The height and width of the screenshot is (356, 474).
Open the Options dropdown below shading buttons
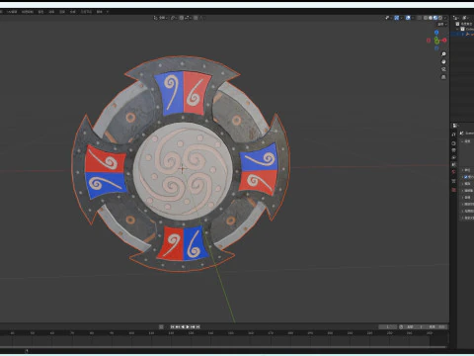pyautogui.click(x=442, y=25)
